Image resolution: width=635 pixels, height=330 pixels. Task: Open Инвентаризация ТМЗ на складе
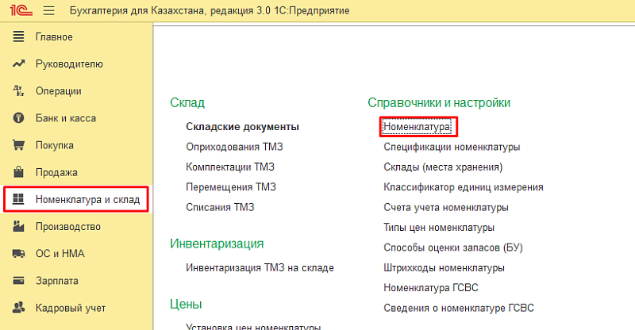260,268
